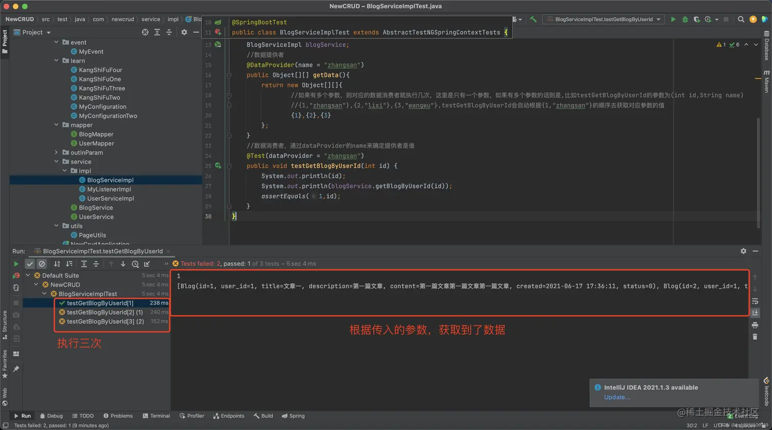
Task: Expand all items in the Project panel
Action: (157, 32)
